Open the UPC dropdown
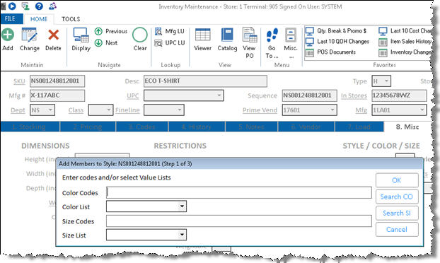 (x=219, y=95)
